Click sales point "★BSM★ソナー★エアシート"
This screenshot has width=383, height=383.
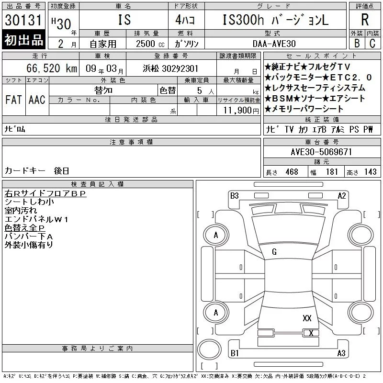(315, 99)
